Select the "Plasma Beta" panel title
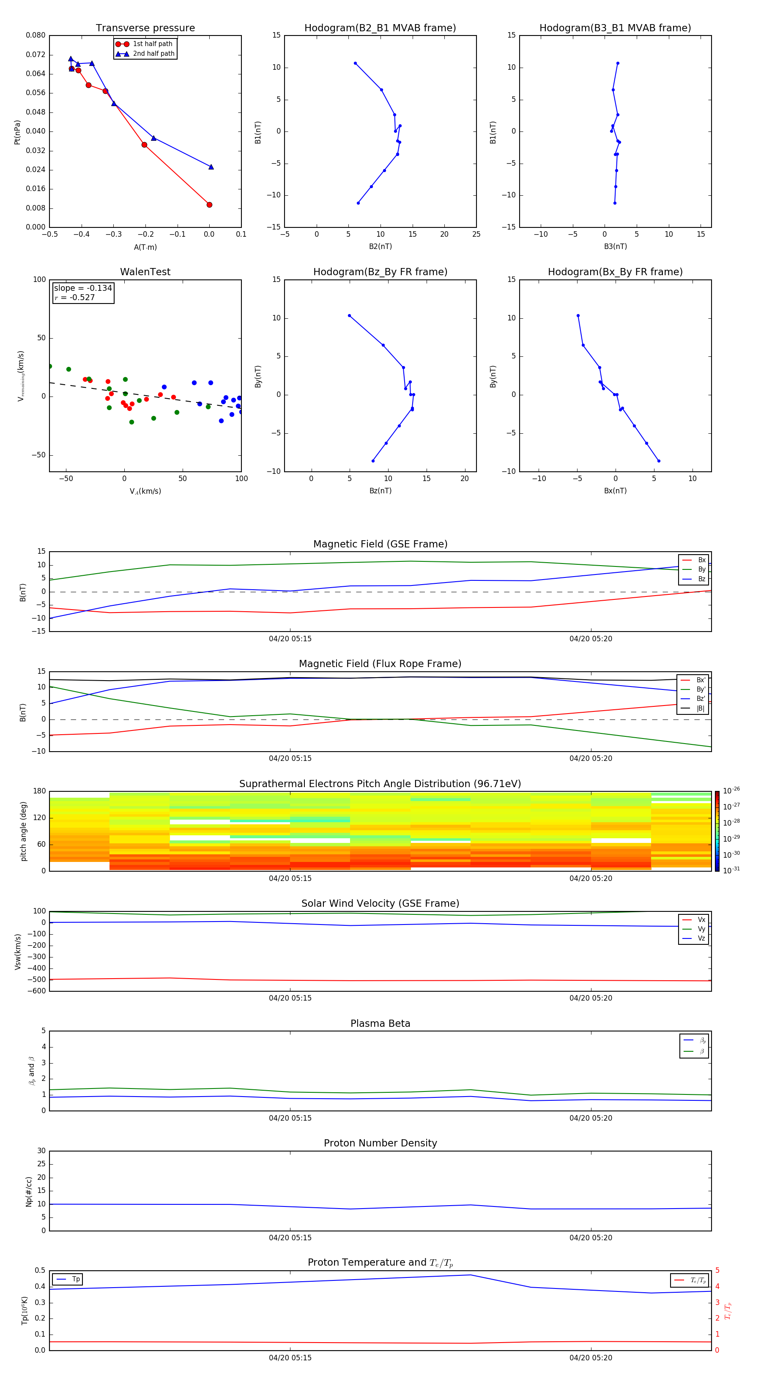 380,1023
